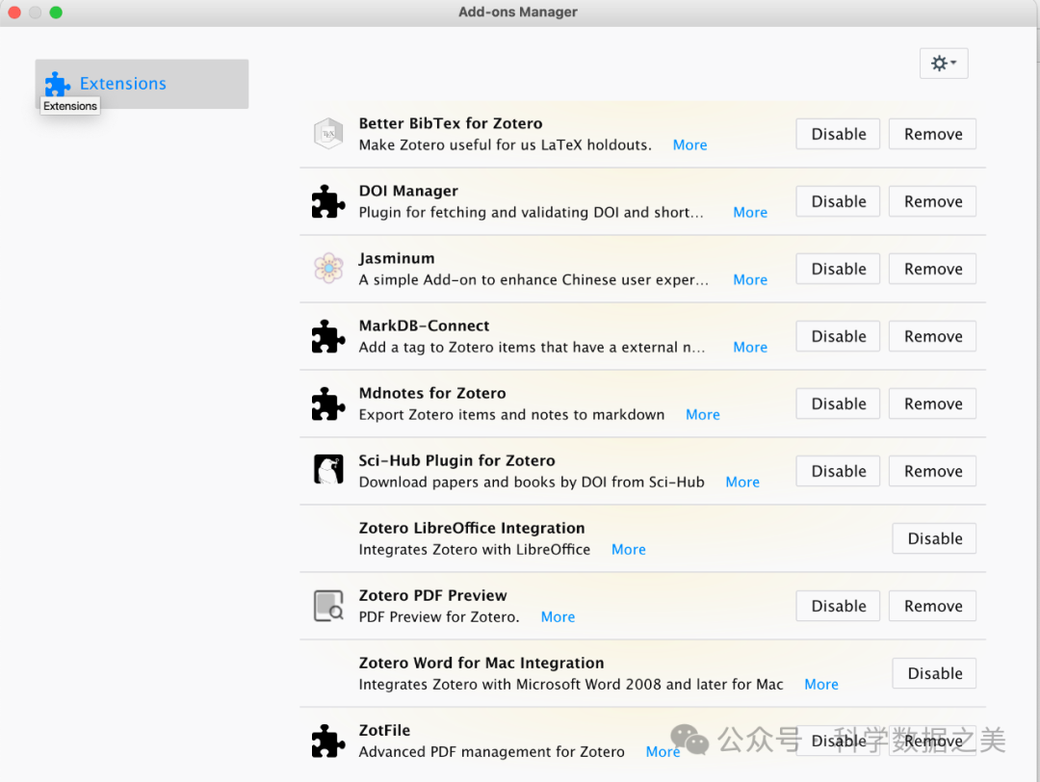Remove the Zotero PDF Preview extension

pos(932,606)
